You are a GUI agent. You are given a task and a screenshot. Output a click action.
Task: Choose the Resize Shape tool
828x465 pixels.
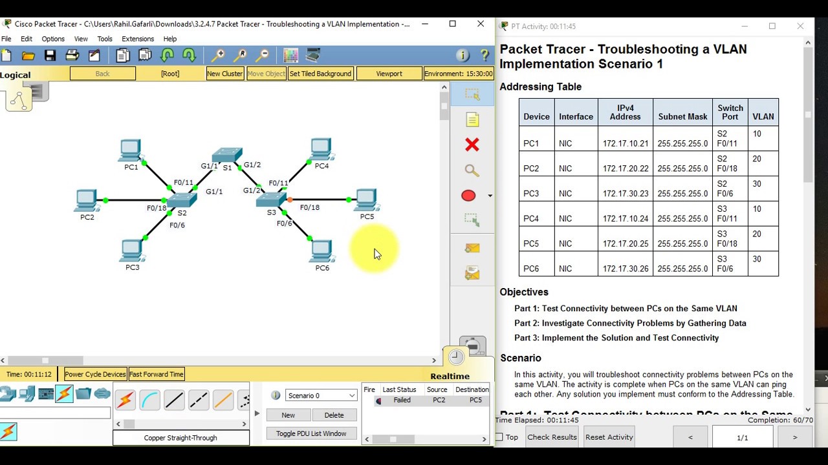coord(472,220)
